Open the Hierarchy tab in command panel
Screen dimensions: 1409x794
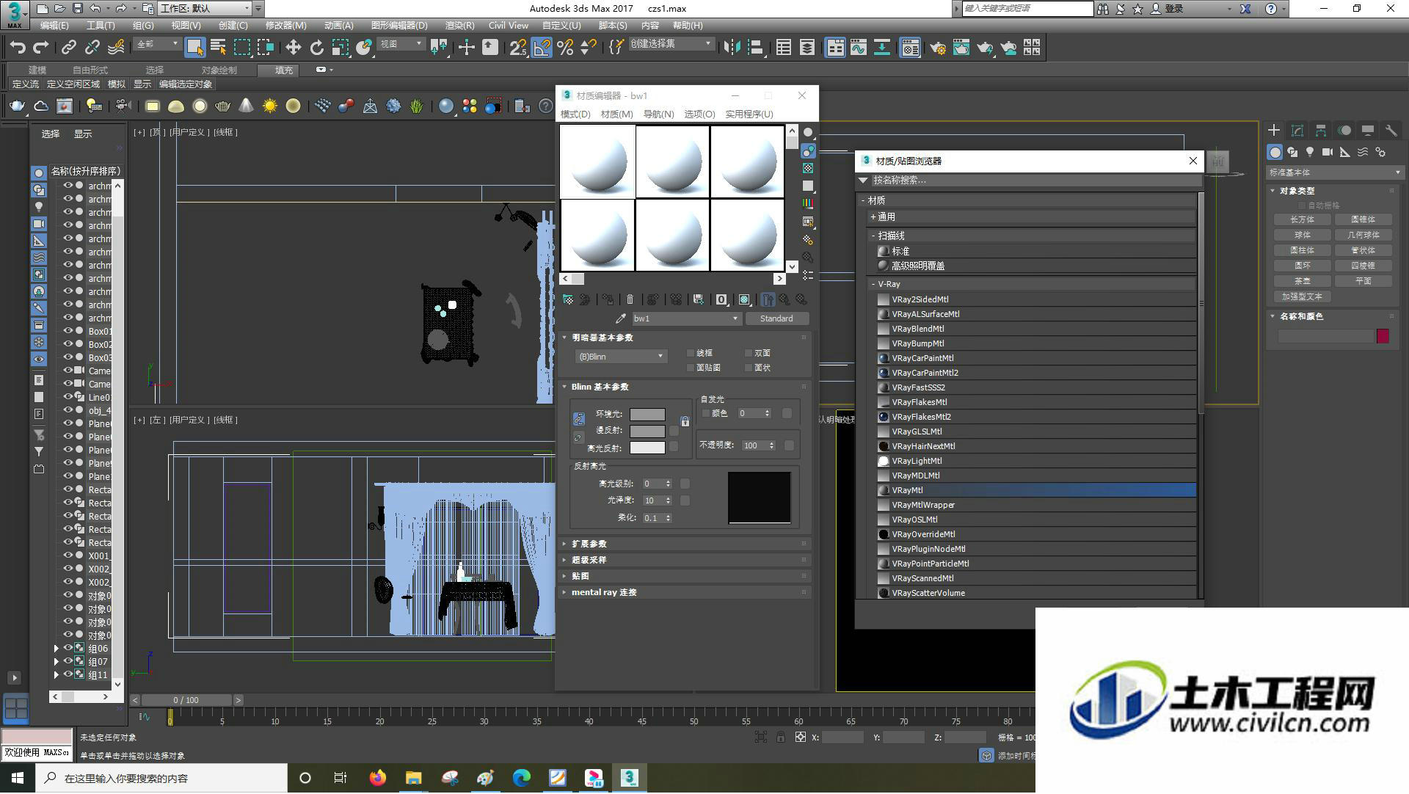tap(1321, 131)
